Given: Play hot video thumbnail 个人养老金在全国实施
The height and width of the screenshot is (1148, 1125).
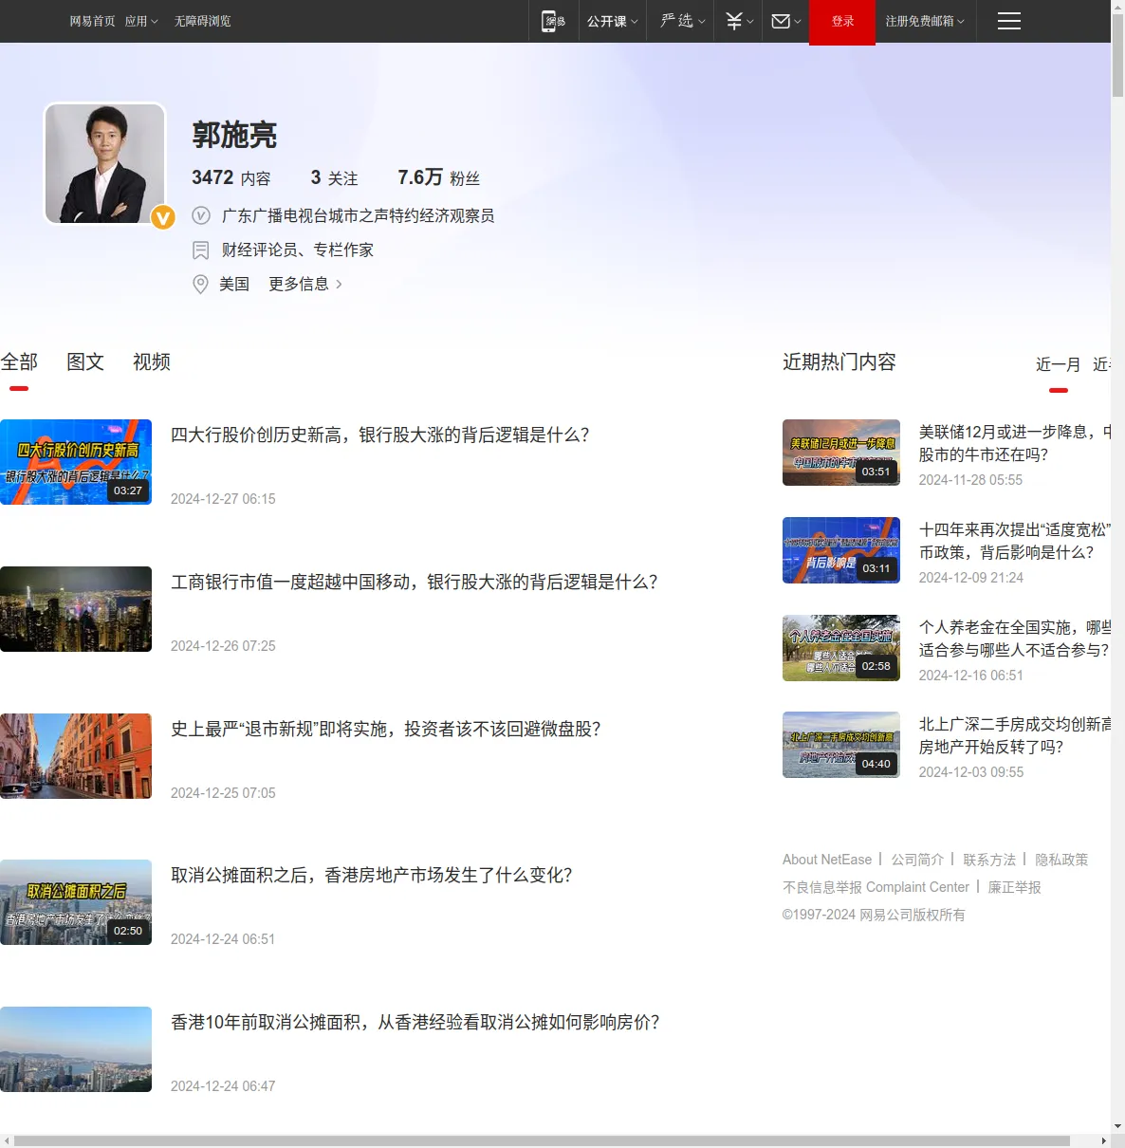Looking at the screenshot, I should 841,648.
